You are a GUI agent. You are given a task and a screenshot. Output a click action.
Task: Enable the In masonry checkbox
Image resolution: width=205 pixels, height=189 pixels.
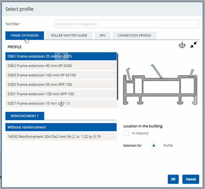(126, 133)
